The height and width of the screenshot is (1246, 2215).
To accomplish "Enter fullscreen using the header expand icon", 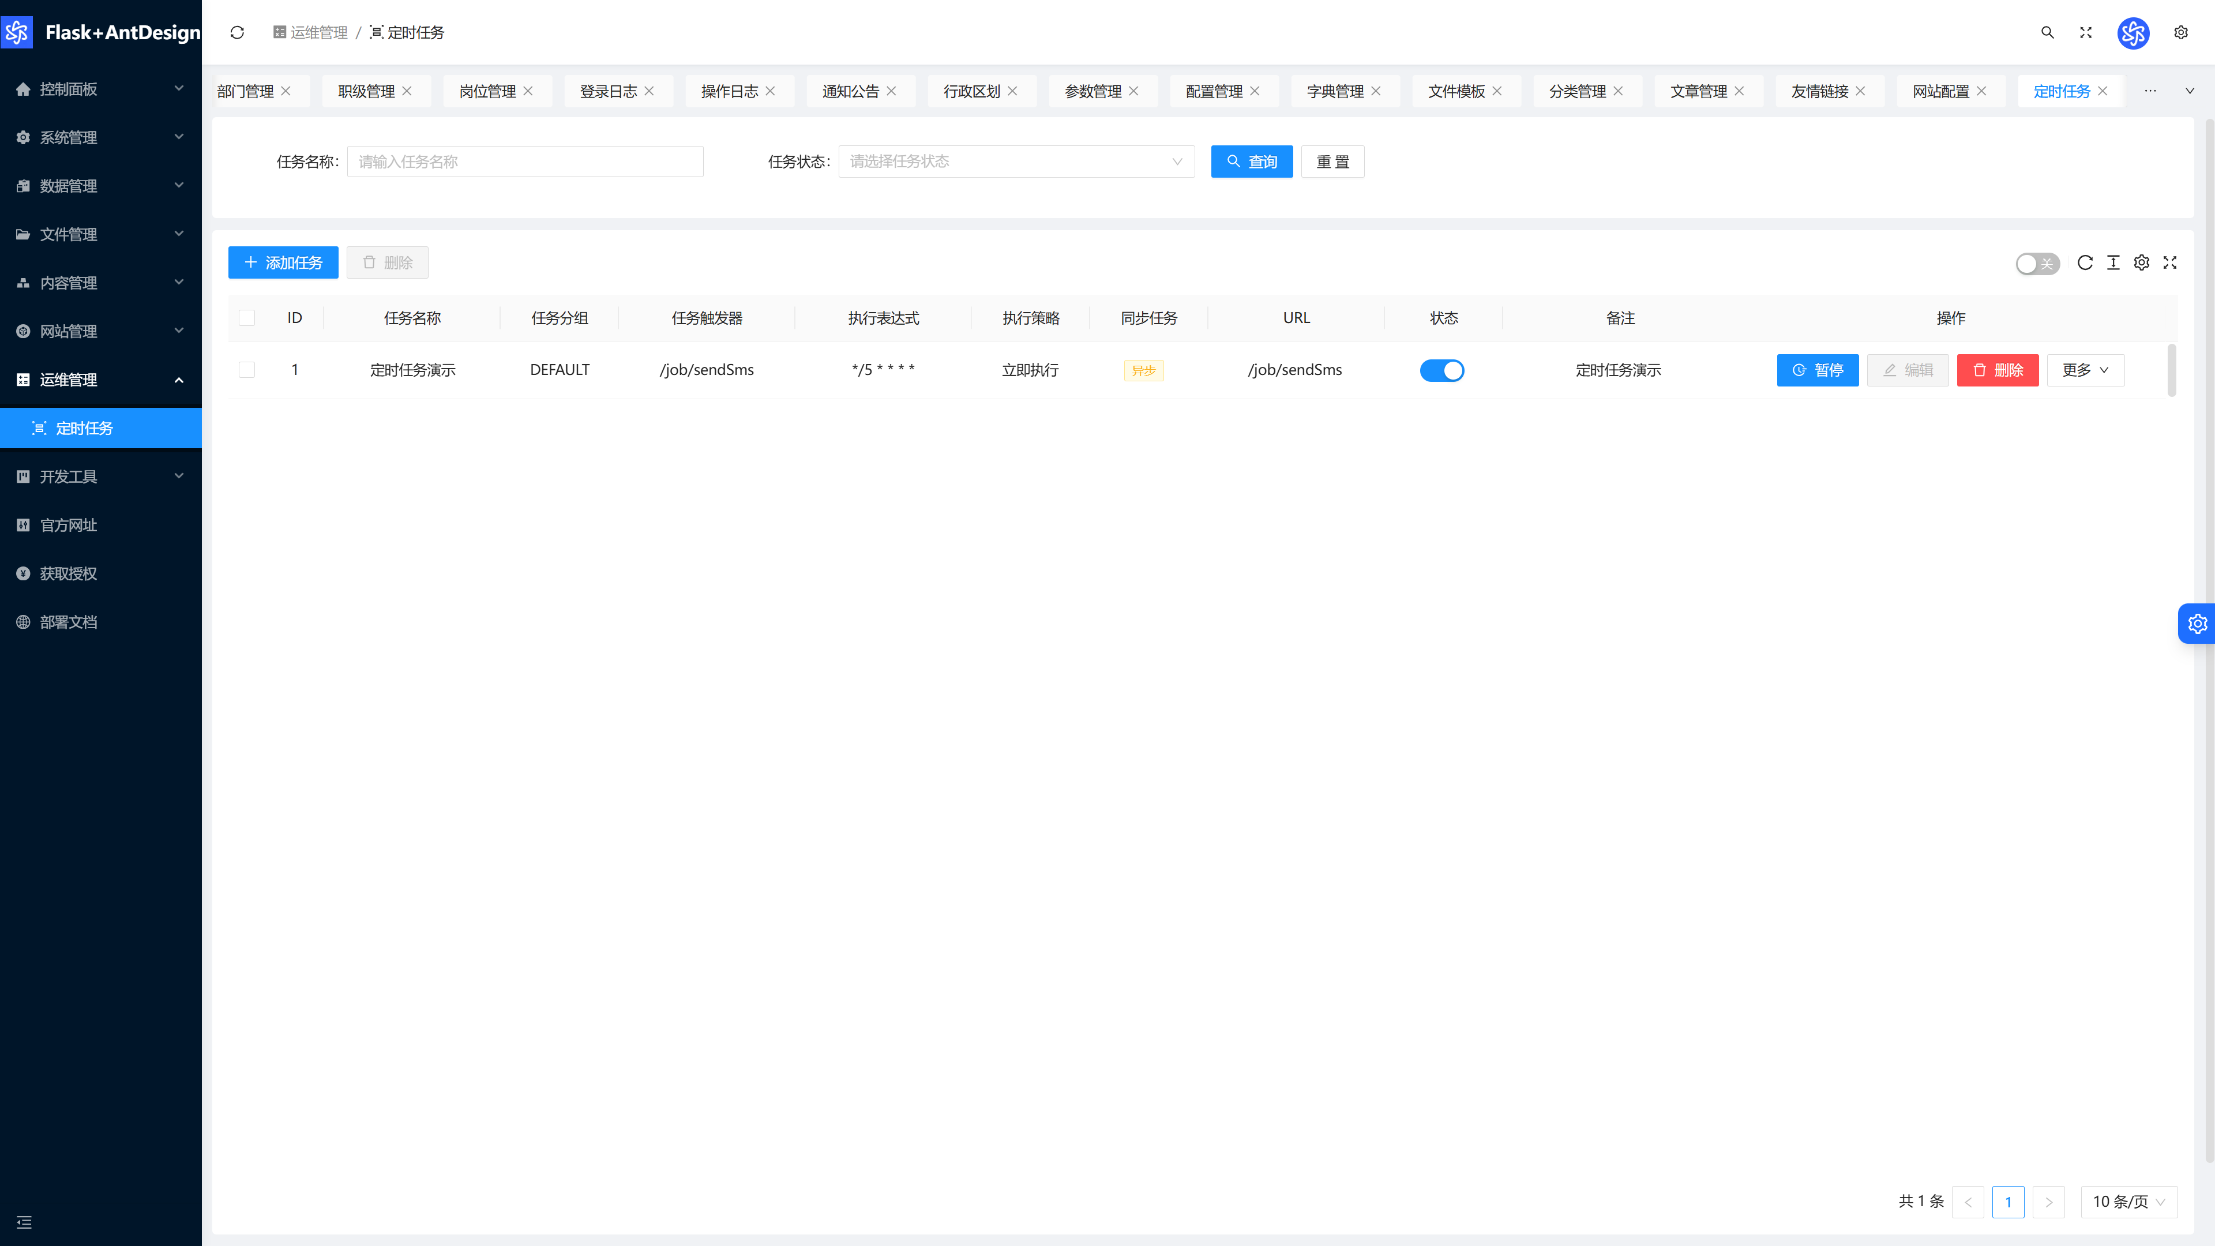I will pyautogui.click(x=2086, y=33).
